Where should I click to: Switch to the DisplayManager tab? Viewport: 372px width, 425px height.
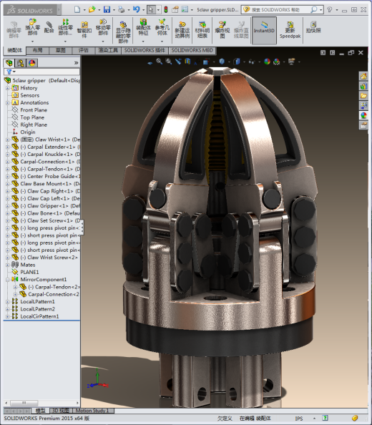[x=32, y=63]
